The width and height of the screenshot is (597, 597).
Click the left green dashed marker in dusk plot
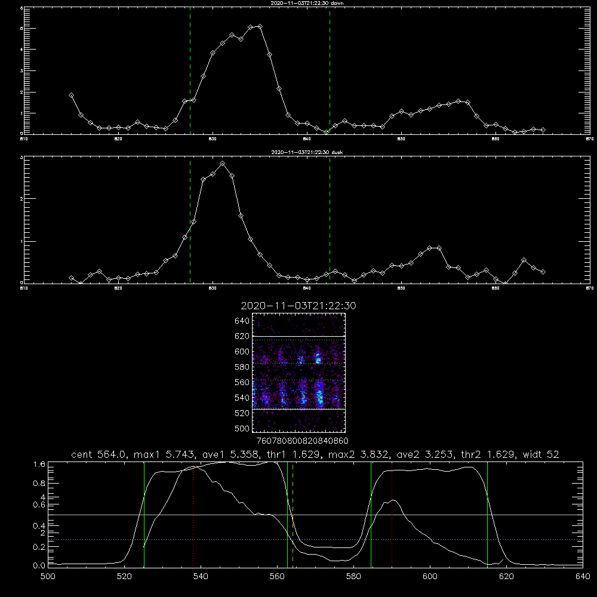click(x=190, y=220)
